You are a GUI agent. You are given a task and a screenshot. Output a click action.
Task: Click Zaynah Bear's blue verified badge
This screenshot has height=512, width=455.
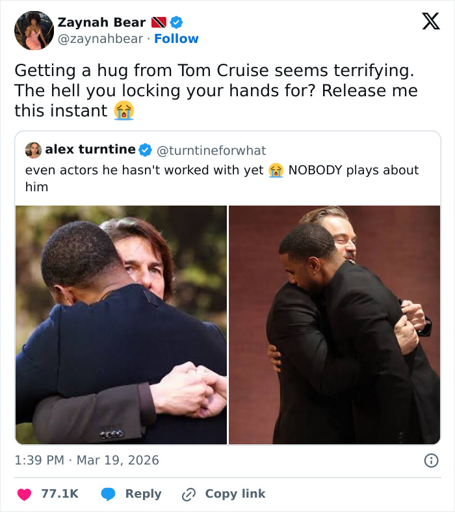point(176,22)
